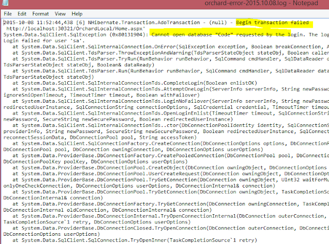329x244 pixels.
Task: Click 'reconnectSessionData, DbConnectionPool pool' line
Action: pos(100,138)
